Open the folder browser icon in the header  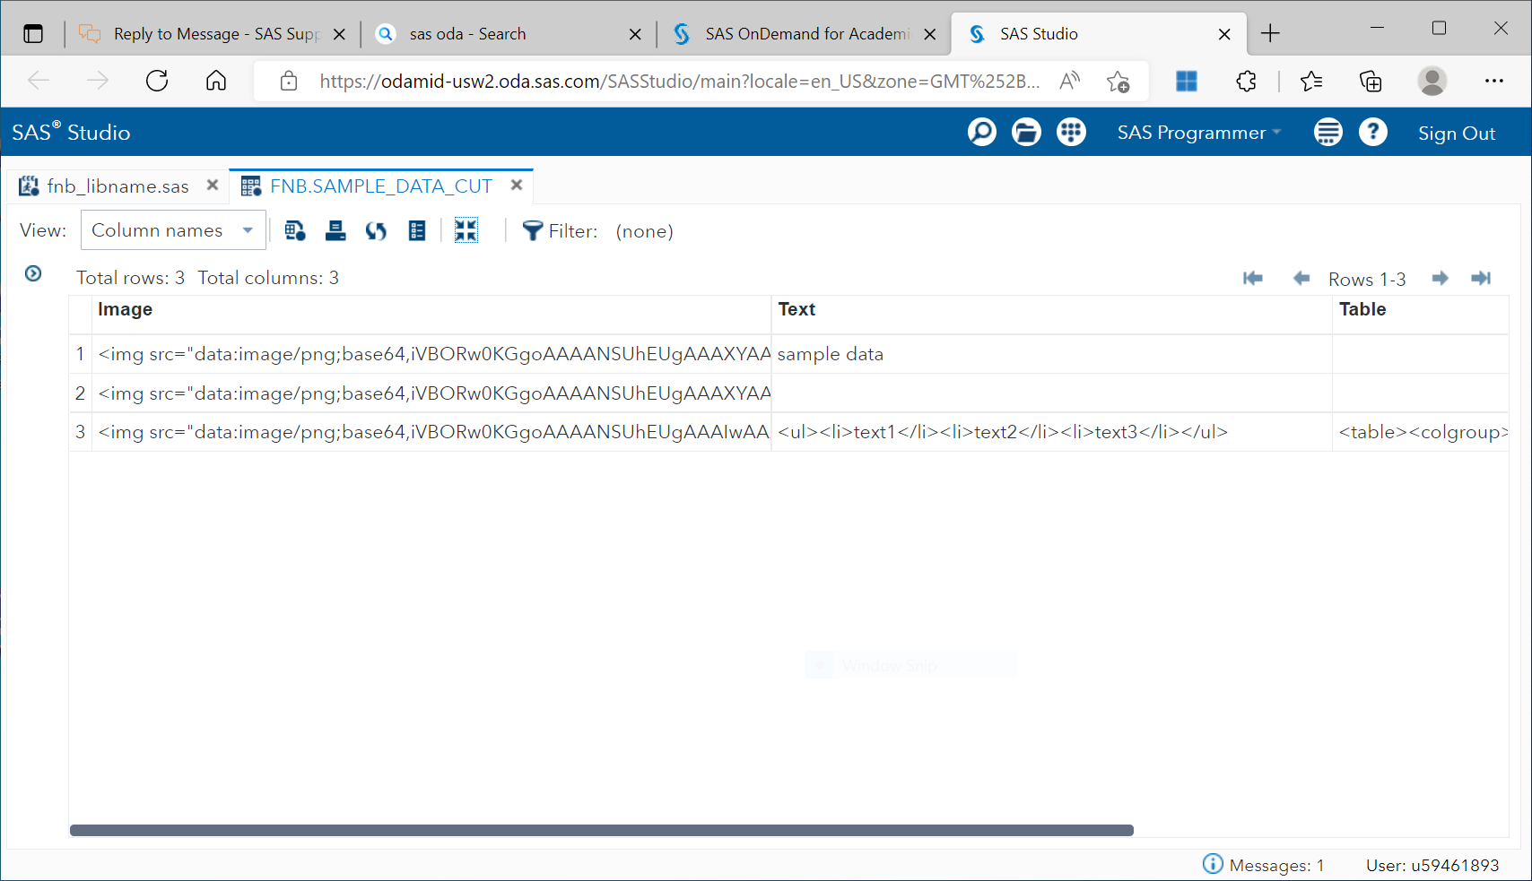click(x=1026, y=132)
